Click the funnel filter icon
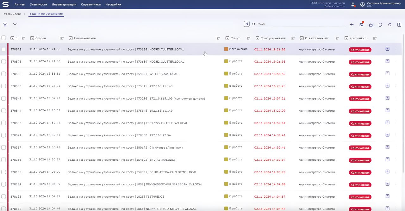The image size is (405, 211). coord(5,24)
